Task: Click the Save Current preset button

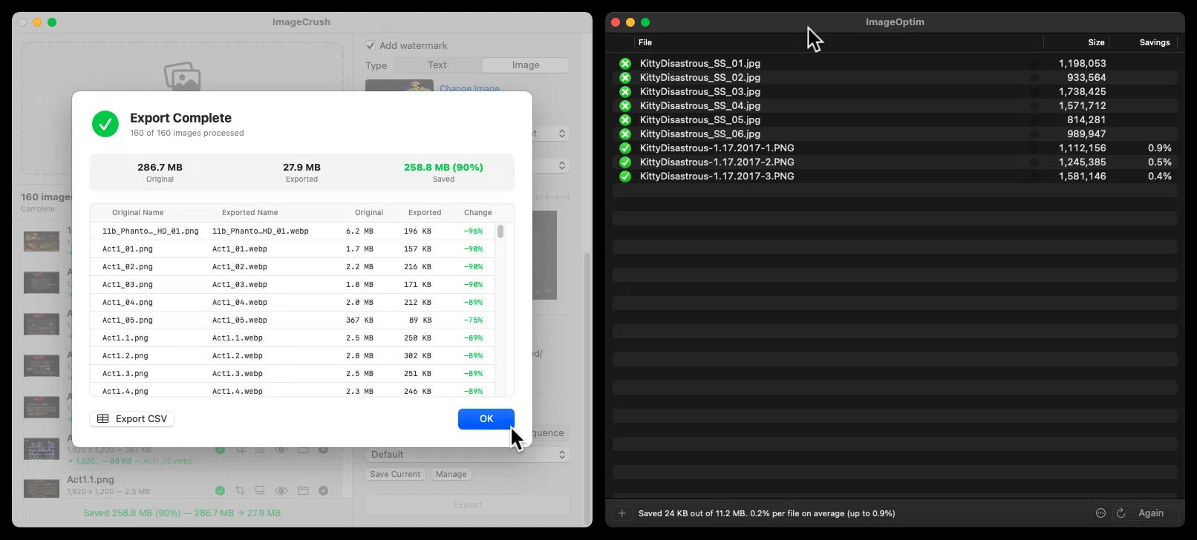Action: click(x=395, y=475)
